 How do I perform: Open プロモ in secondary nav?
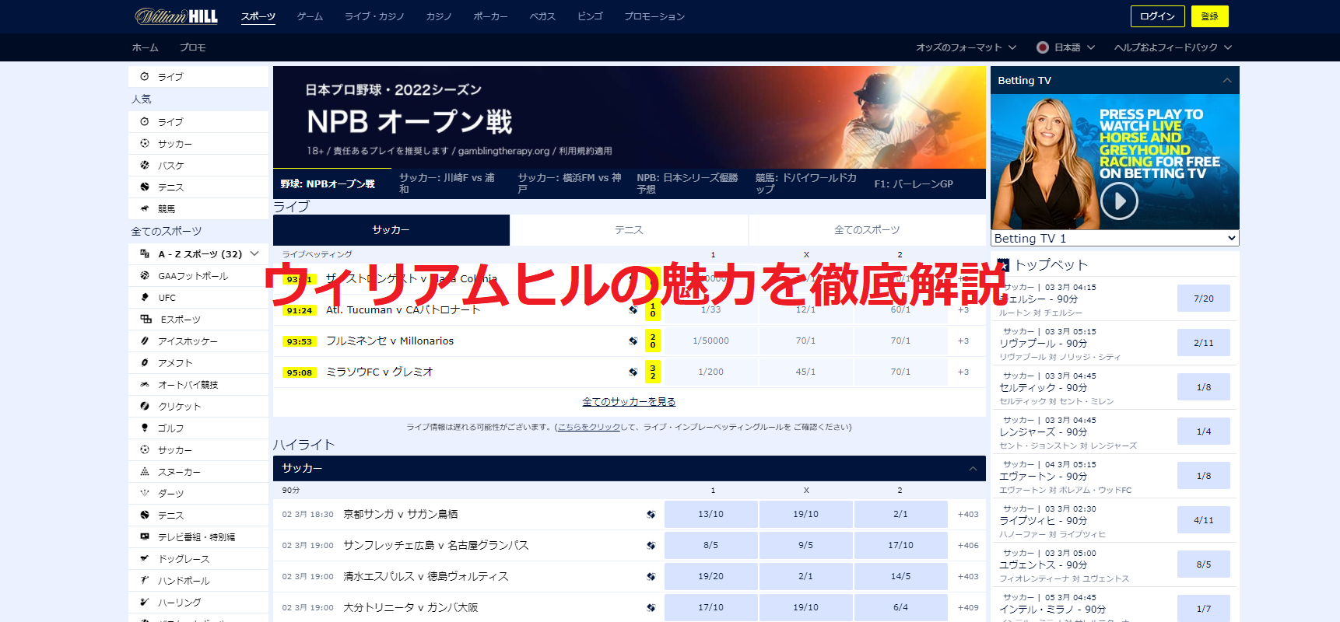[193, 47]
